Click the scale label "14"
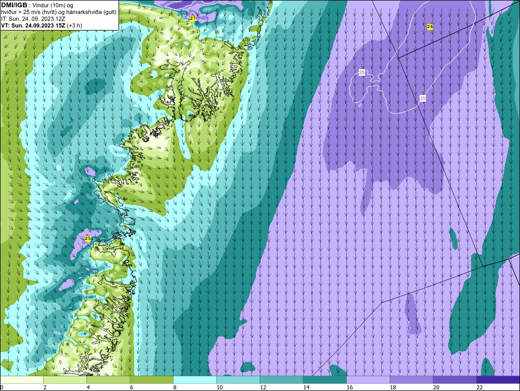The image size is (520, 391). pos(306,387)
